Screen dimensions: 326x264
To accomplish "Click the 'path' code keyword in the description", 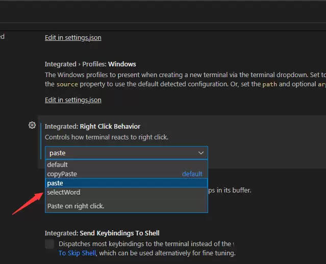I will [x=269, y=84].
